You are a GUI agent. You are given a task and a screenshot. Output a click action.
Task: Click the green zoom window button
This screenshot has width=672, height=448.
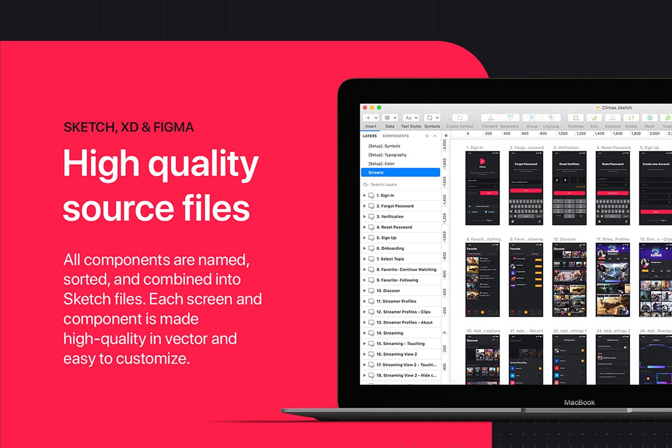click(x=379, y=107)
